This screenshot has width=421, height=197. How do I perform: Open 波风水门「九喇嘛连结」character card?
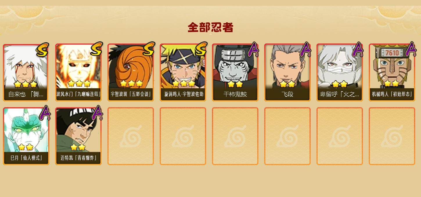pos(78,72)
